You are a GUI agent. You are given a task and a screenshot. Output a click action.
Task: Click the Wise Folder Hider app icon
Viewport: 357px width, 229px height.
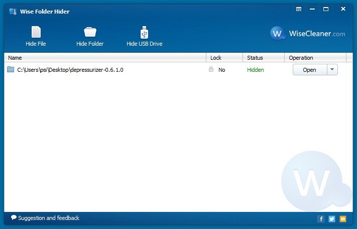[13, 12]
